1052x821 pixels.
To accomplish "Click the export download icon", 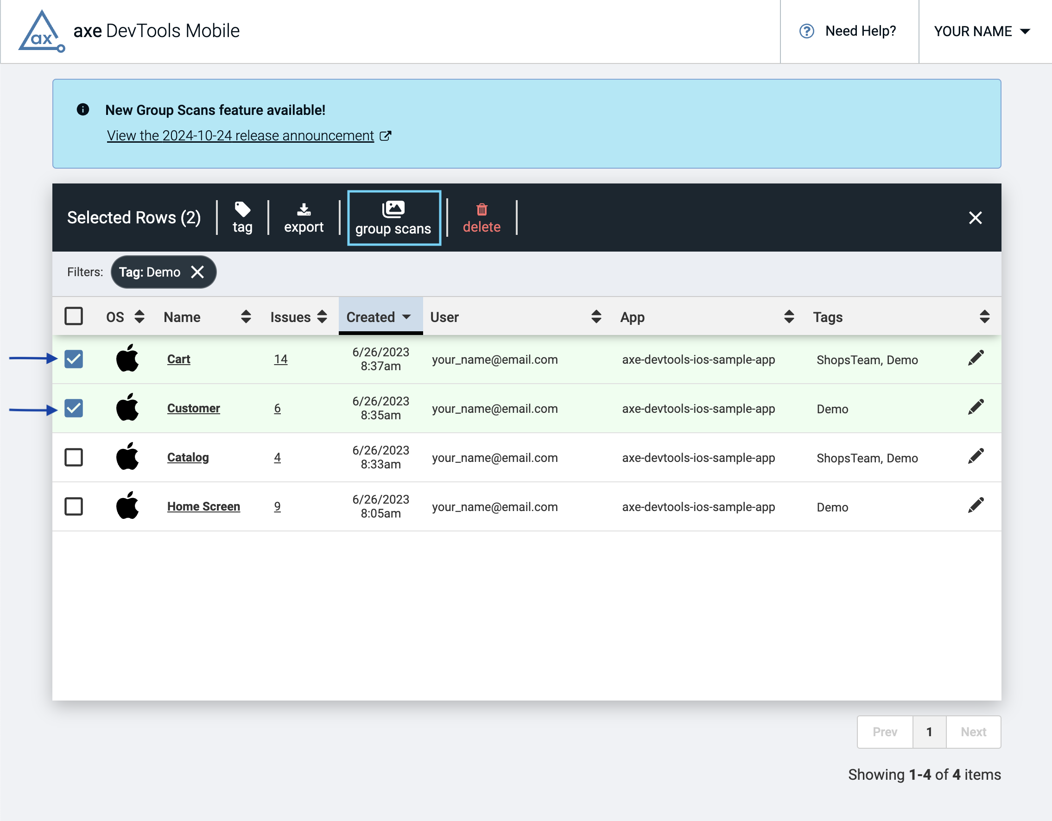I will pyautogui.click(x=304, y=209).
